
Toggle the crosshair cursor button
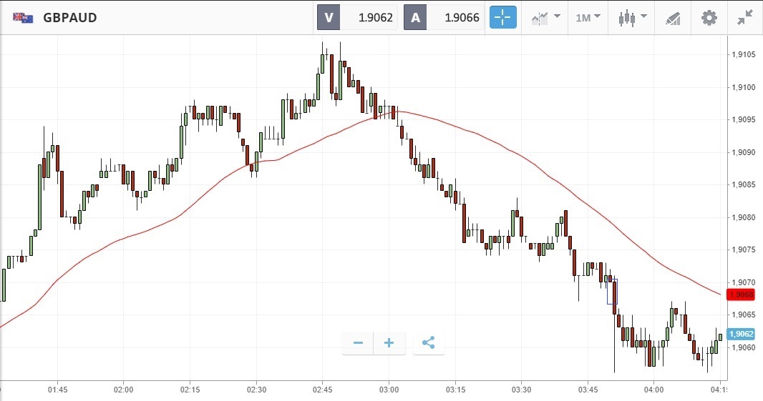[502, 18]
